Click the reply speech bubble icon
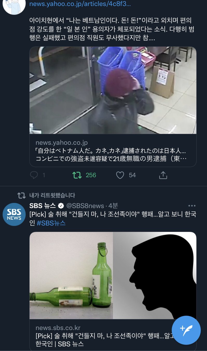Image resolution: width=207 pixels, height=351 pixels. pyautogui.click(x=34, y=175)
